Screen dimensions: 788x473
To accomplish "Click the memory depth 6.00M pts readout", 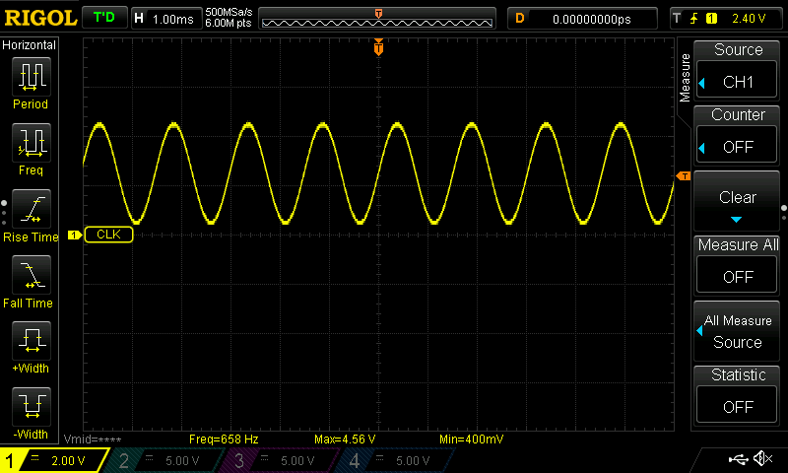I will [229, 23].
